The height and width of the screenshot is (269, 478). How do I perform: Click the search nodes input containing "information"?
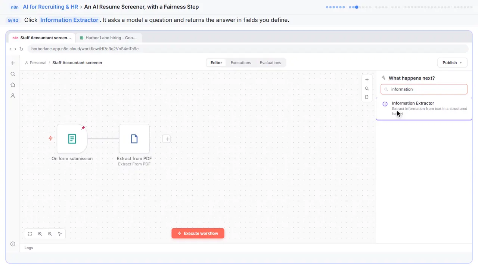click(424, 89)
